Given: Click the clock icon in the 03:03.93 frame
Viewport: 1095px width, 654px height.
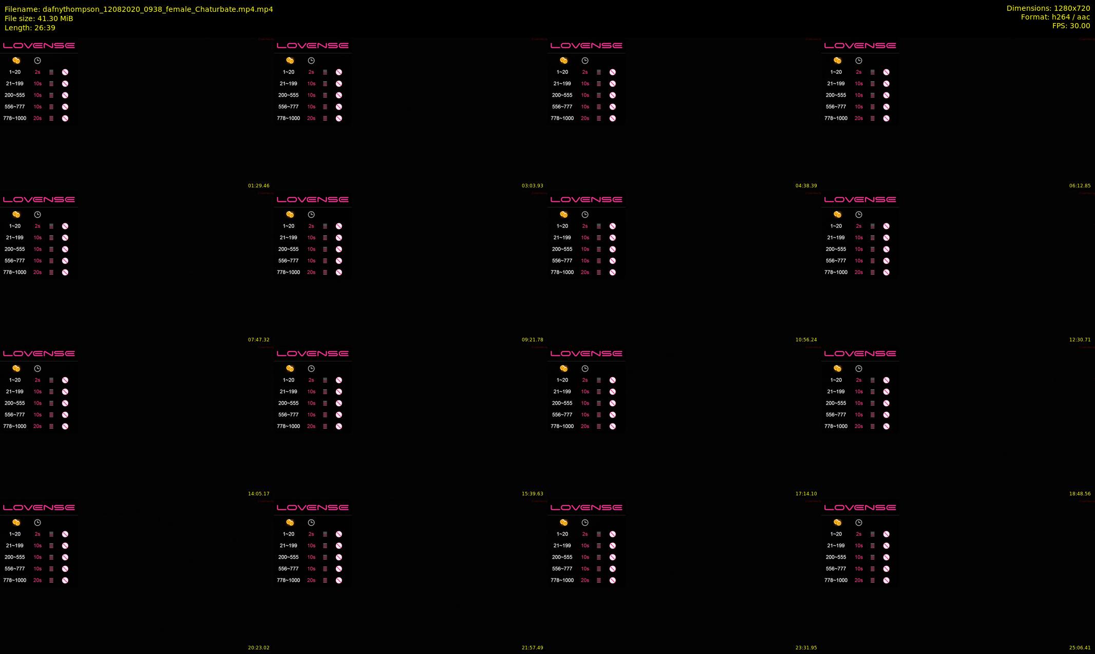Looking at the screenshot, I should click(x=311, y=61).
